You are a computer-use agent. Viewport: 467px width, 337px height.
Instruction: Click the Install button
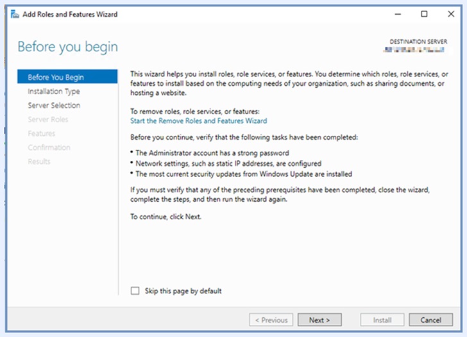[382, 320]
